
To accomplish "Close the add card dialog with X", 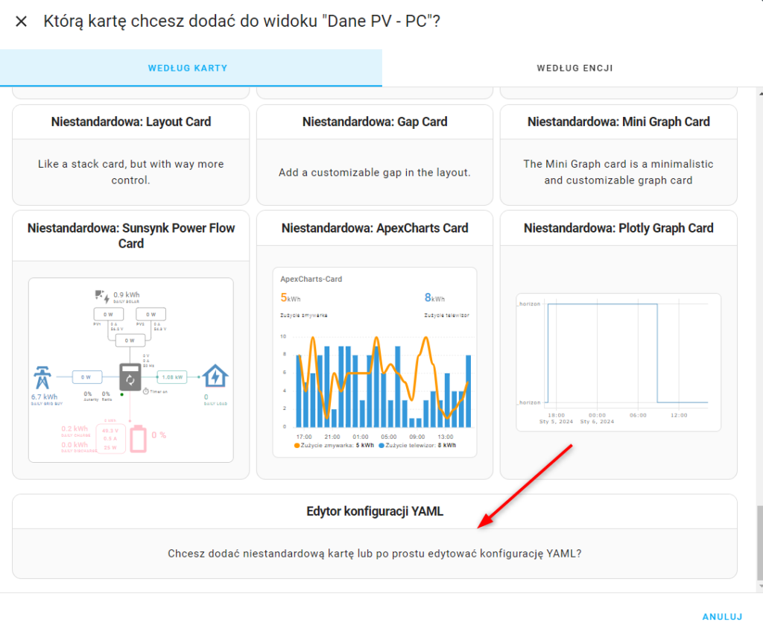I will pyautogui.click(x=22, y=22).
